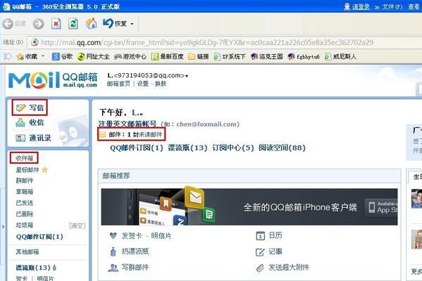
Task: Open QQ邮件订阅(1) in the sidebar
Action: (39, 237)
